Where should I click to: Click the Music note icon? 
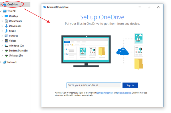pyautogui.click(x=6, y=31)
